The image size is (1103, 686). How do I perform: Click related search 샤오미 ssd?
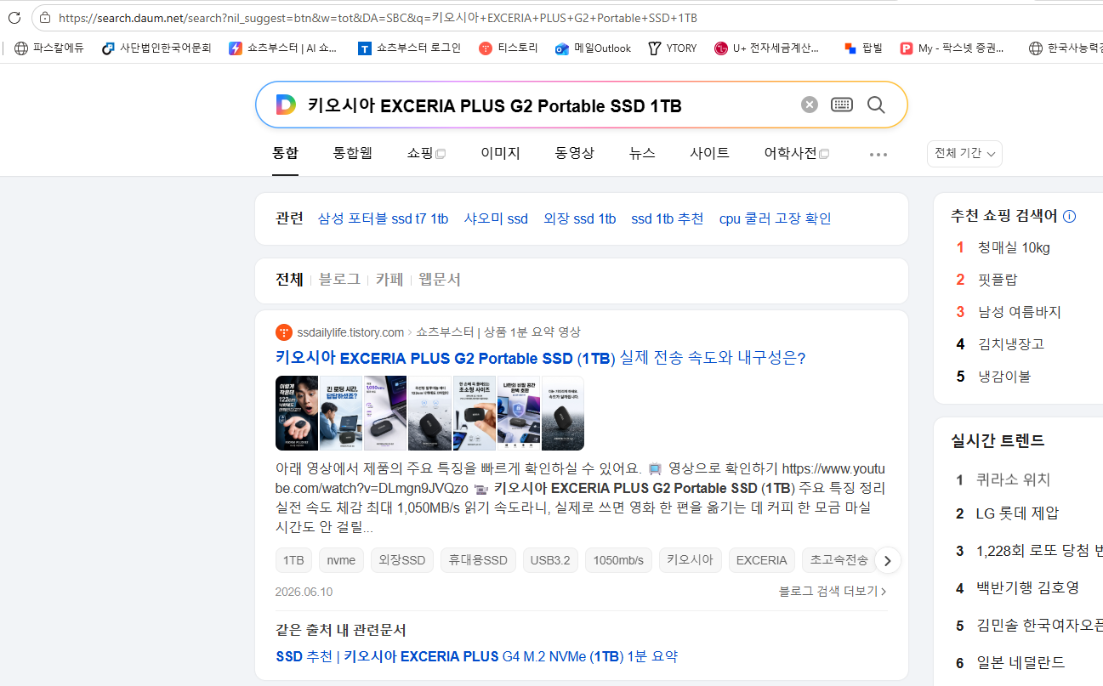[496, 218]
